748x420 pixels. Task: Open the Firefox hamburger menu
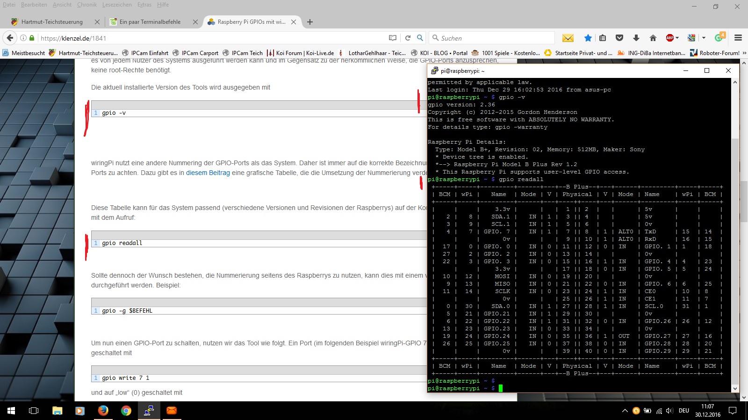738,38
